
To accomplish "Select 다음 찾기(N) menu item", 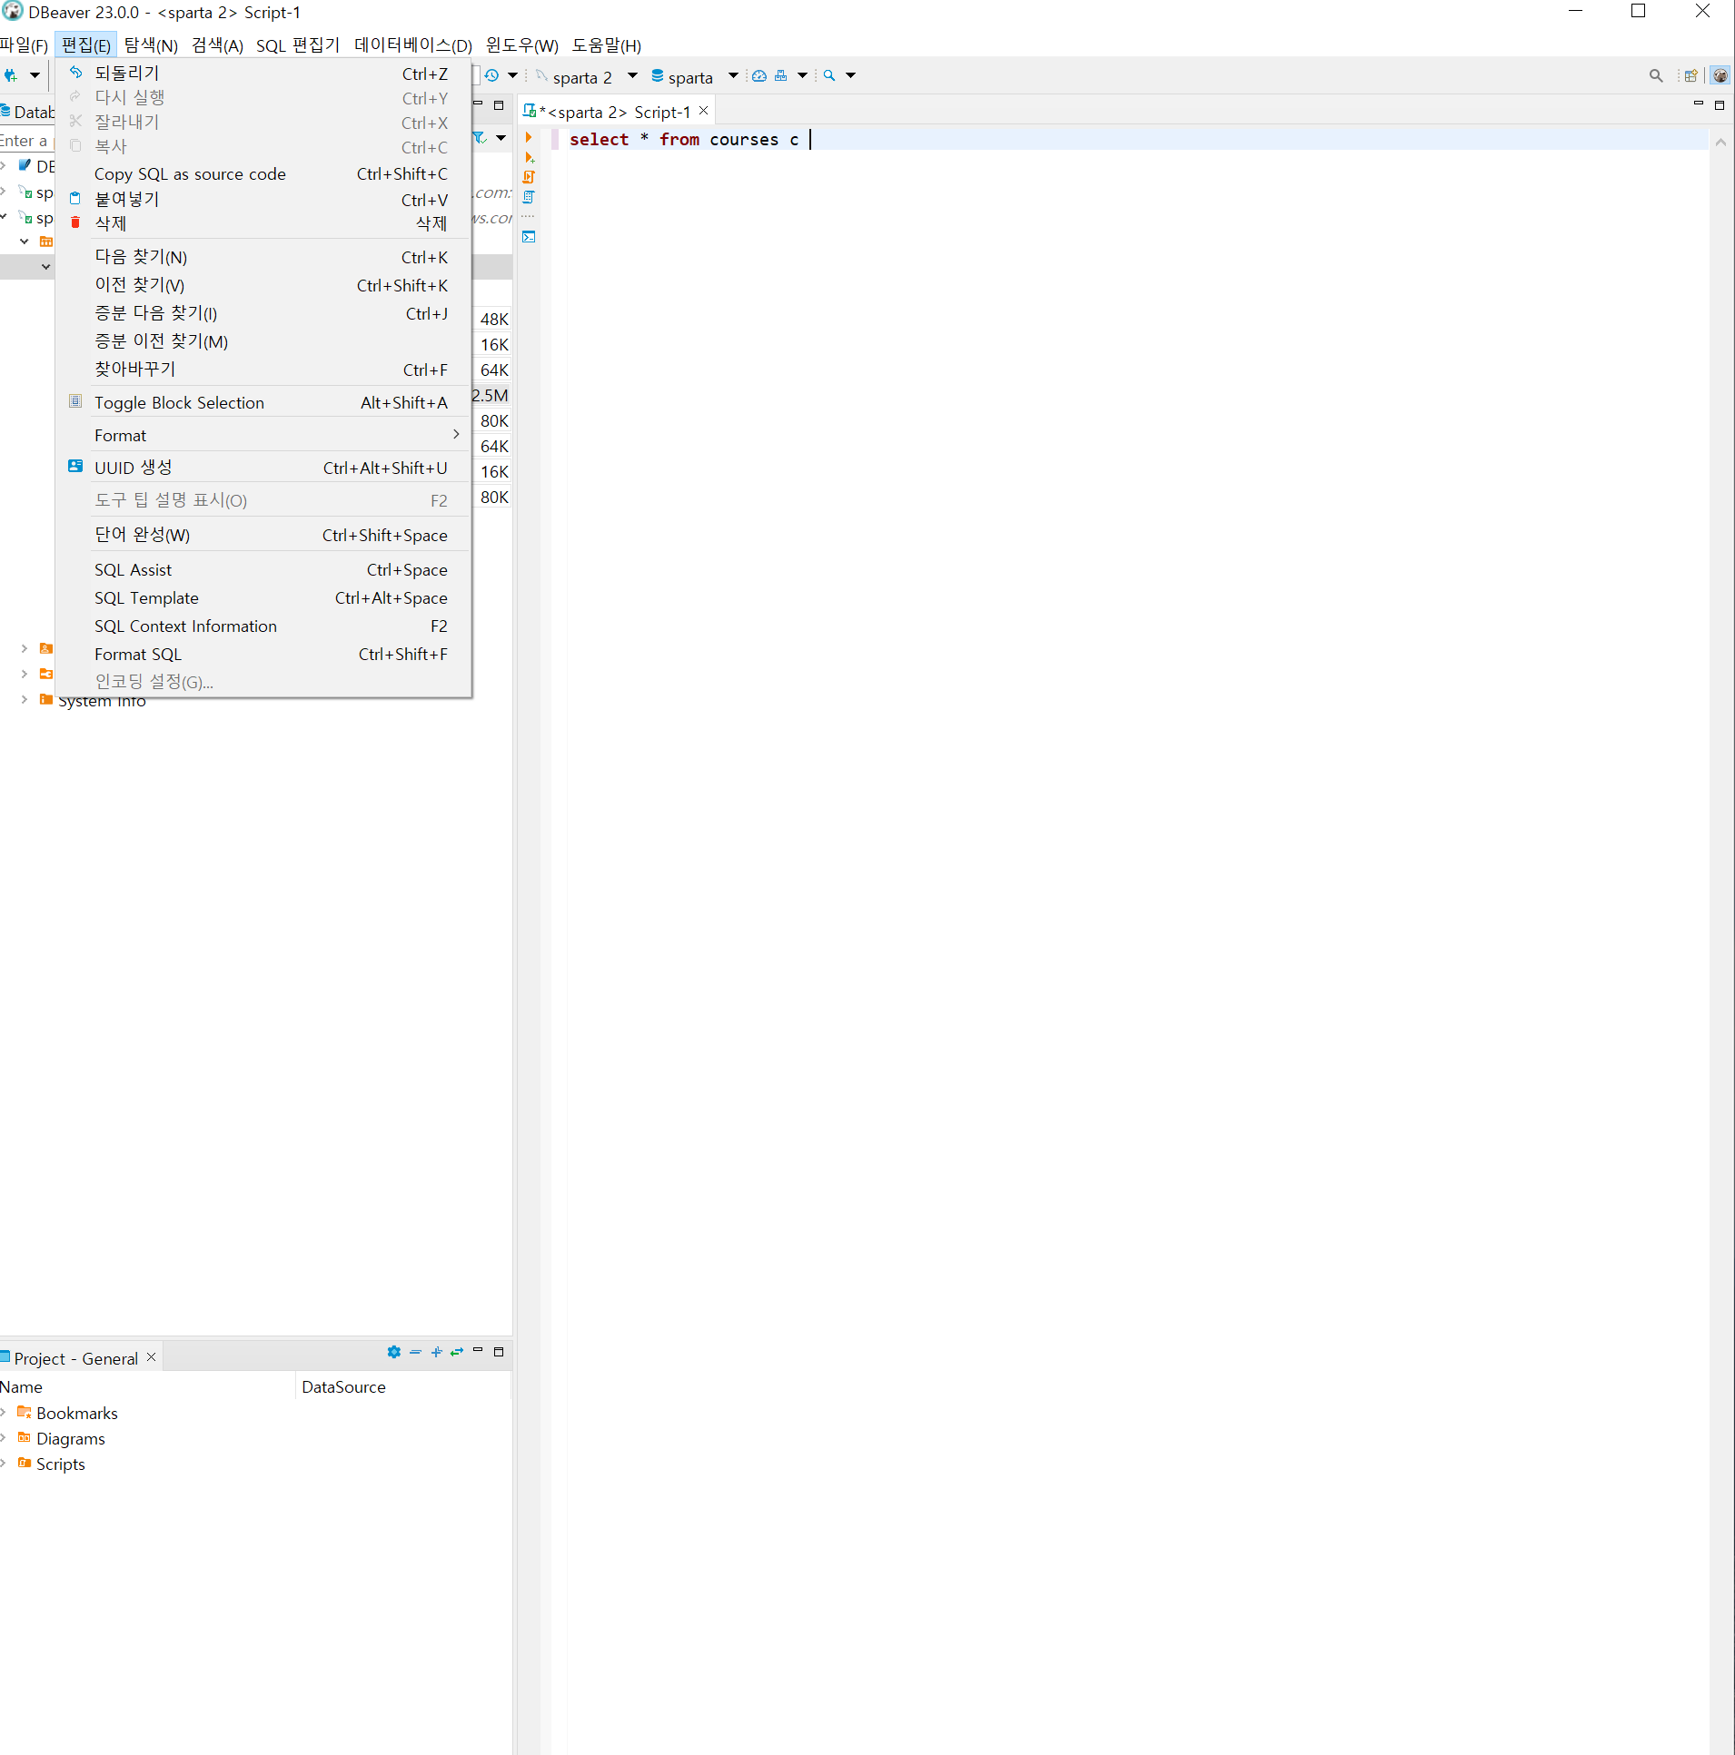I will click(263, 257).
